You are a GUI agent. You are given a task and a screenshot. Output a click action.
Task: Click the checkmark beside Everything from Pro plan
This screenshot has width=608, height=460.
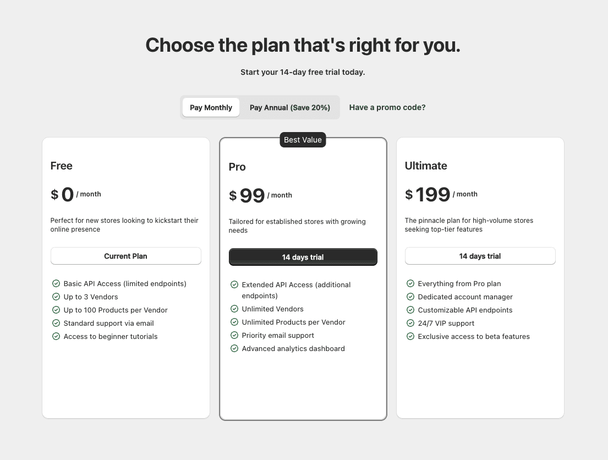tap(410, 283)
